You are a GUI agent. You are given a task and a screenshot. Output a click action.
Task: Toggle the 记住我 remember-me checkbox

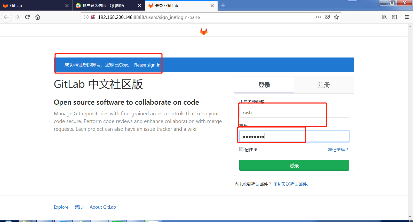[241, 149]
